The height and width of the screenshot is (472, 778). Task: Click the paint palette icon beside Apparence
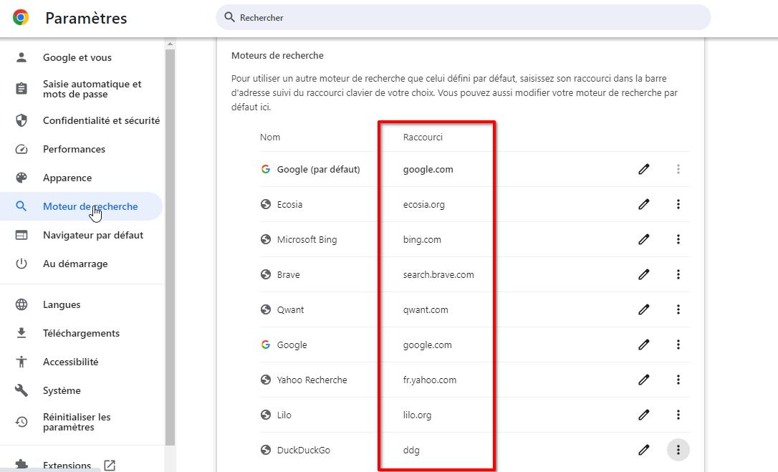(21, 178)
